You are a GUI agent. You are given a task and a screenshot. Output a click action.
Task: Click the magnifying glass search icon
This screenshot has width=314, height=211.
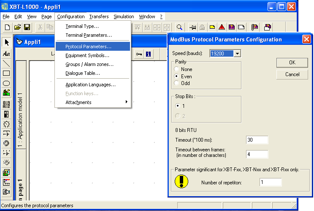pos(179,27)
